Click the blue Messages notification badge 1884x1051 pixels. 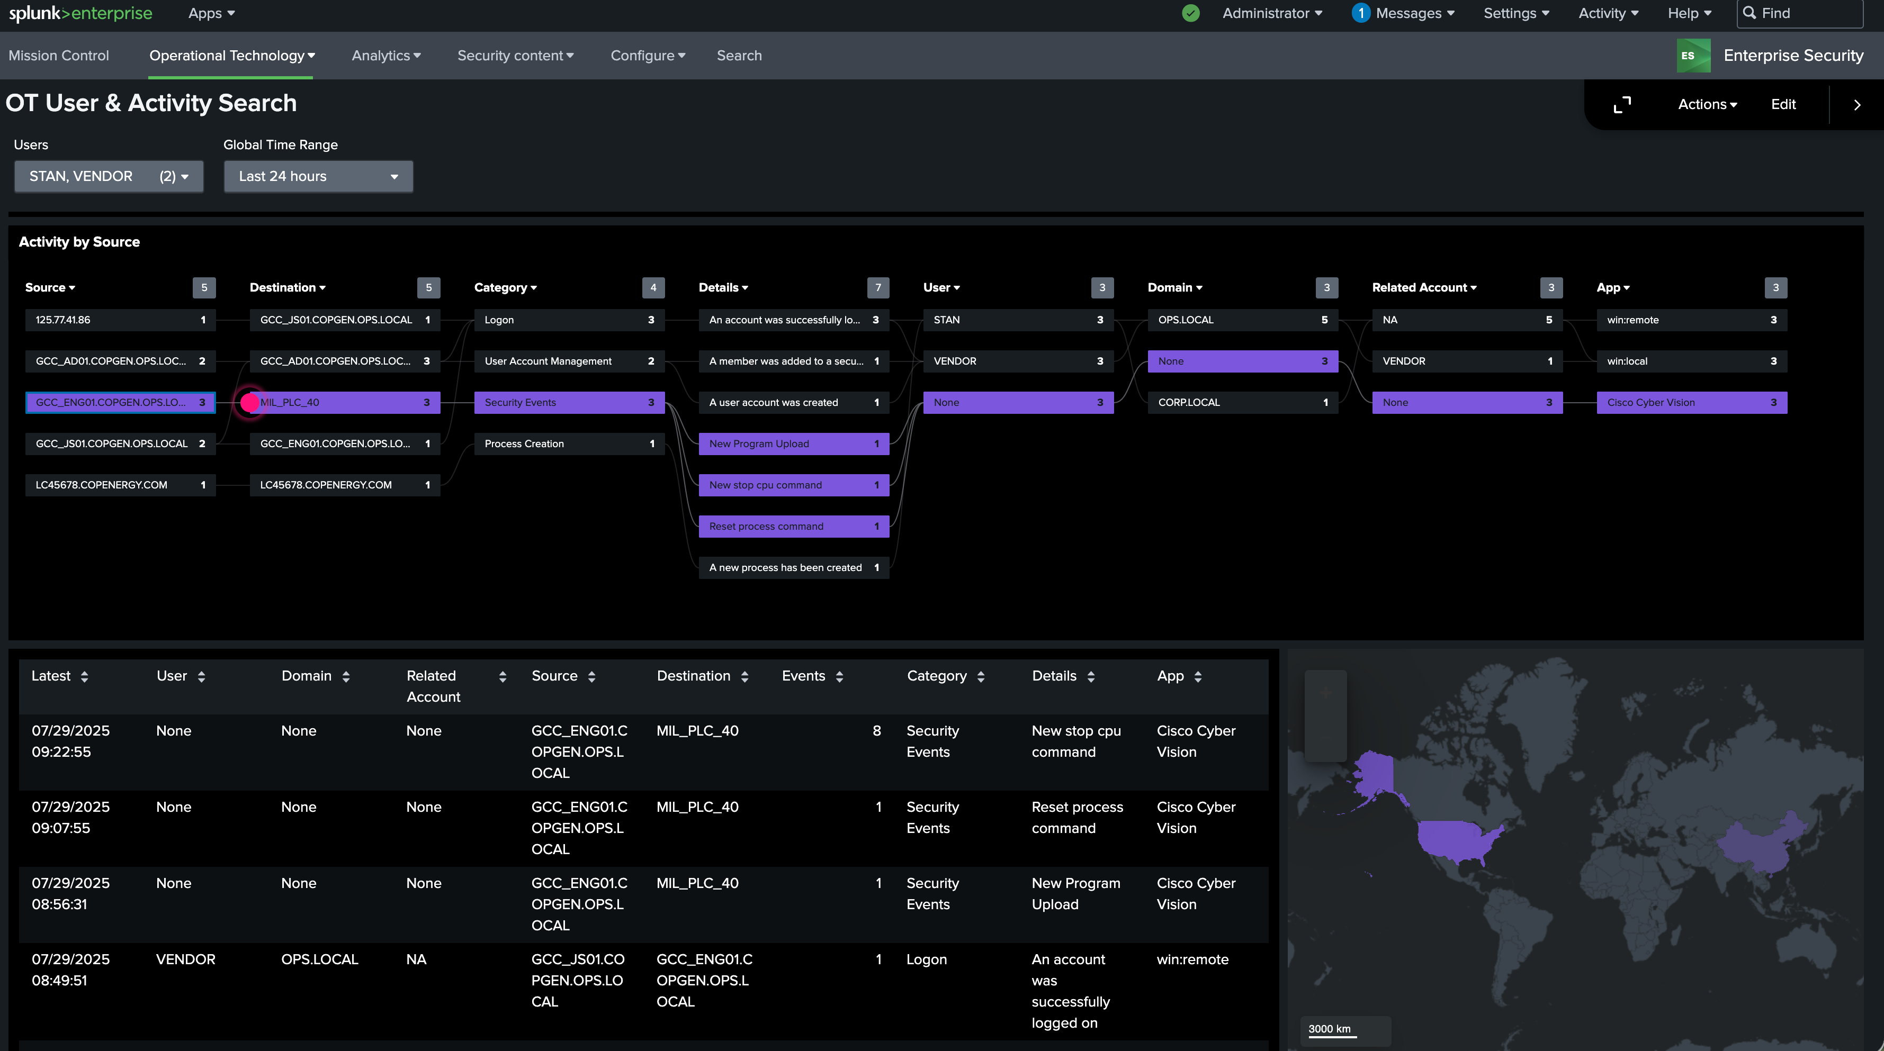(x=1360, y=13)
